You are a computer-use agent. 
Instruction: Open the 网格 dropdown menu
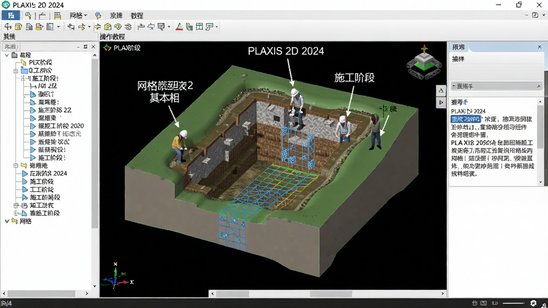[78, 16]
